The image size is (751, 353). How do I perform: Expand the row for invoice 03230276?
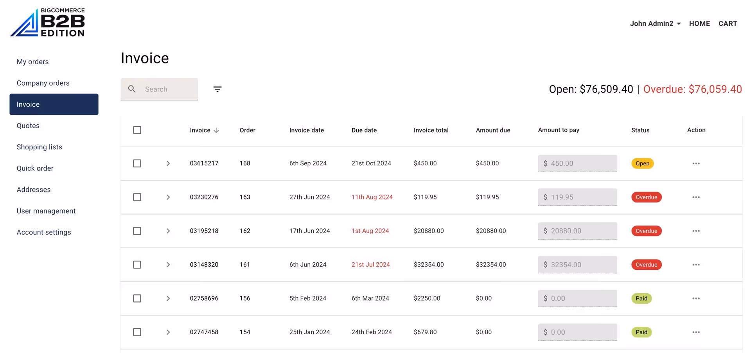coord(168,197)
